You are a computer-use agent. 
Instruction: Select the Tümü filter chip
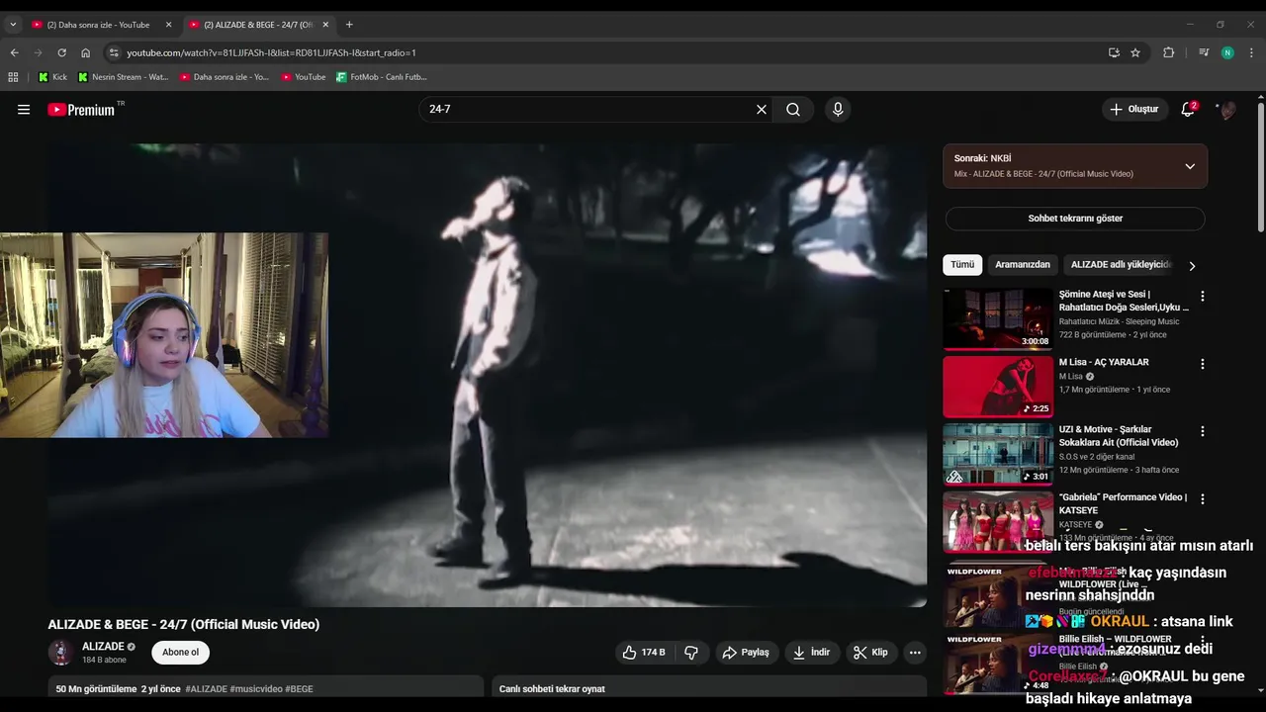(962, 265)
